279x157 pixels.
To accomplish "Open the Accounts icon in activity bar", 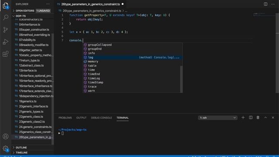I will click(6, 137).
